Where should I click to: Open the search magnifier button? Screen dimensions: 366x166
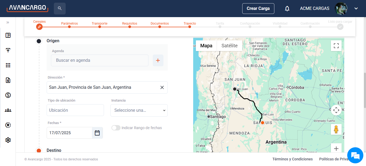coord(60,9)
